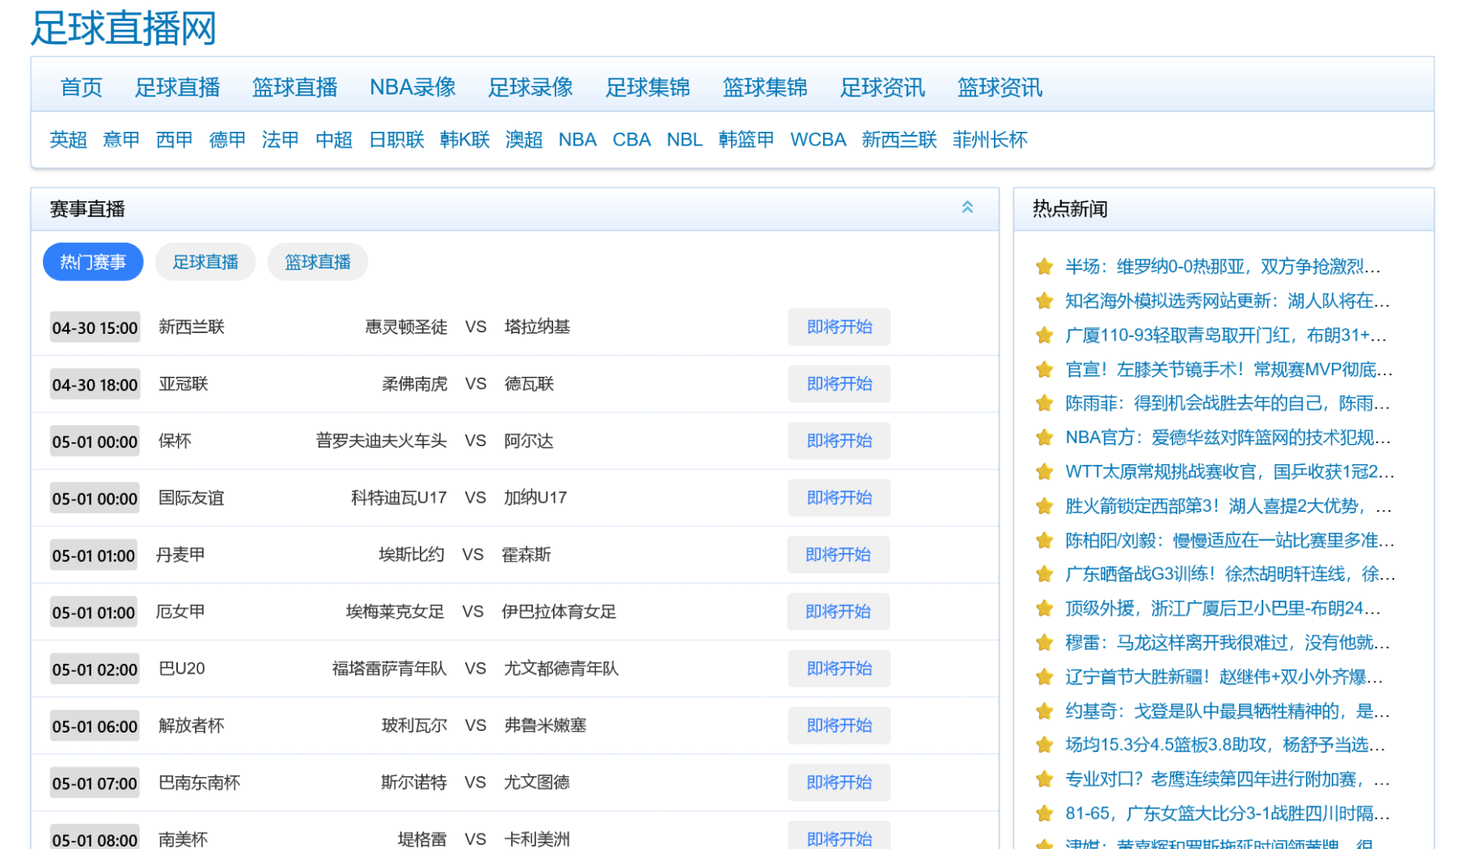Screen dimensions: 1462x849
Task: Select the 韩篮甲 league link
Action: tap(746, 140)
